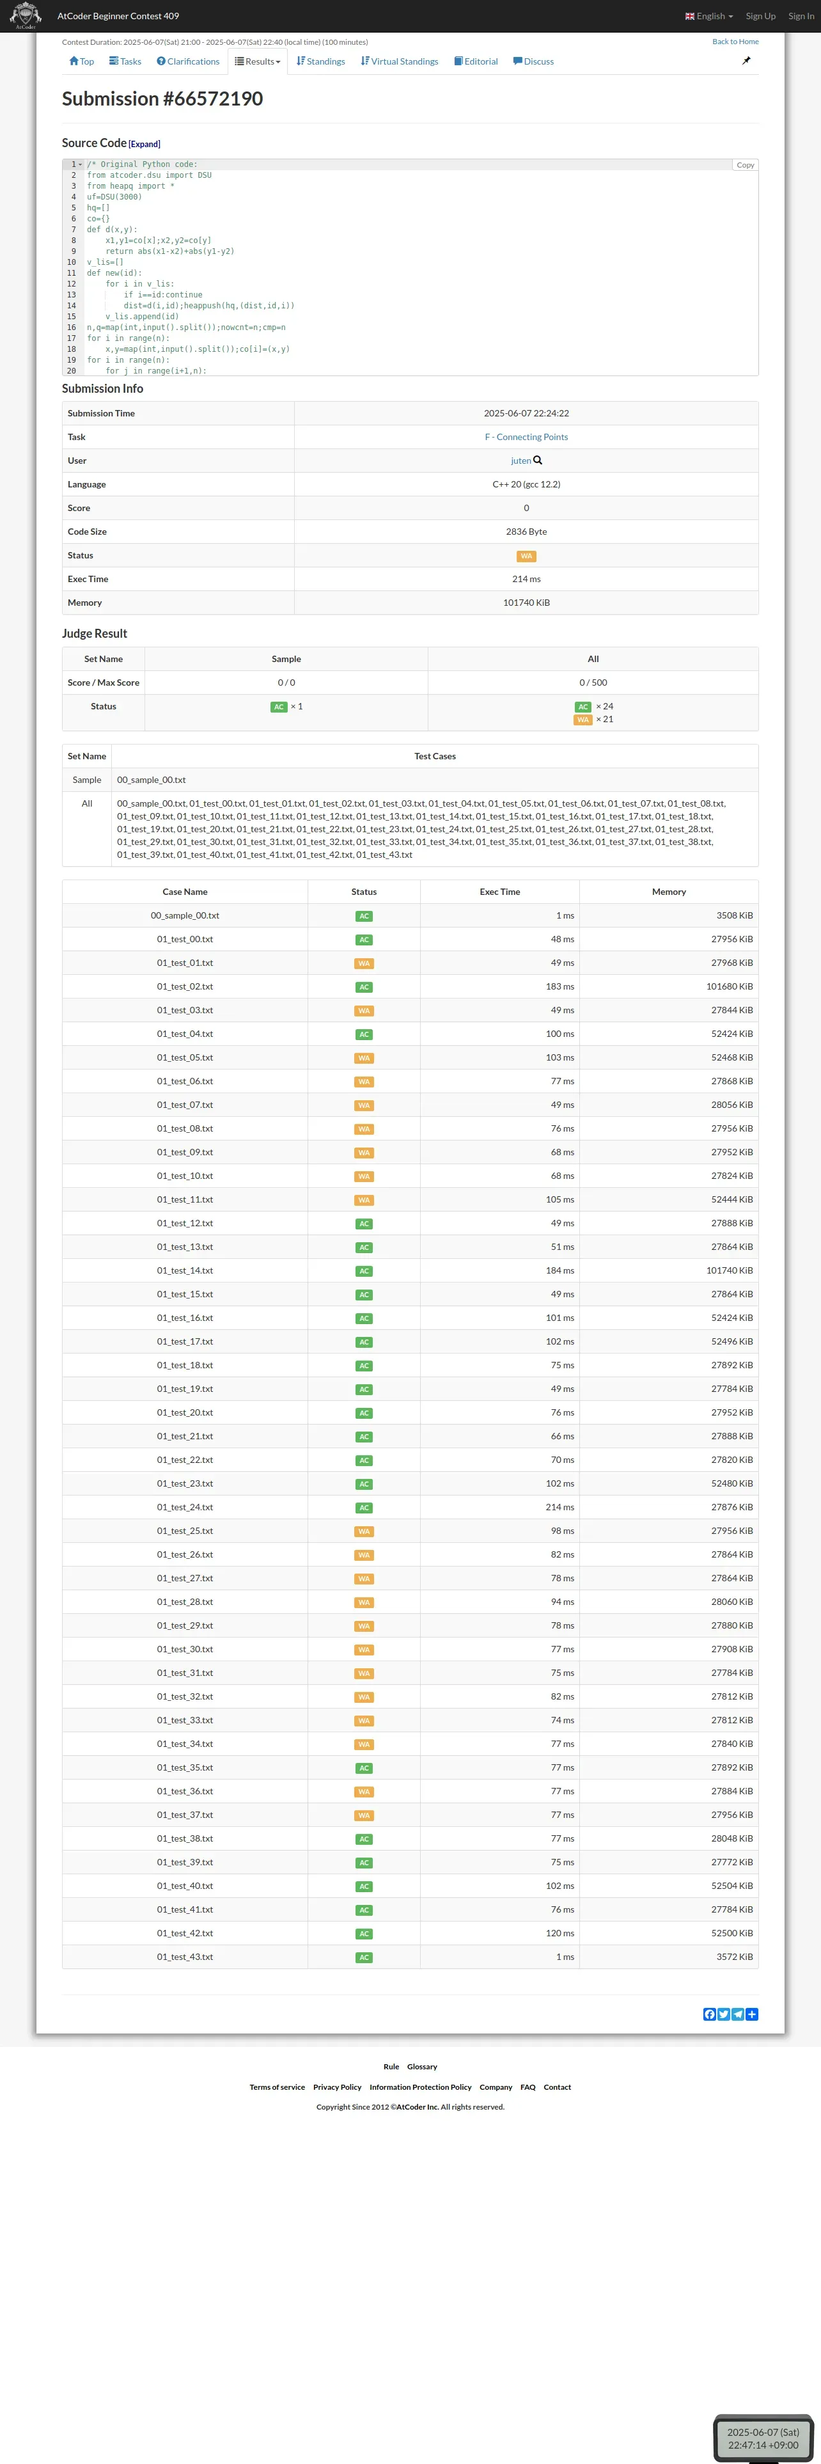The height and width of the screenshot is (2464, 821).
Task: Open the English language dropdown
Action: pyautogui.click(x=709, y=16)
